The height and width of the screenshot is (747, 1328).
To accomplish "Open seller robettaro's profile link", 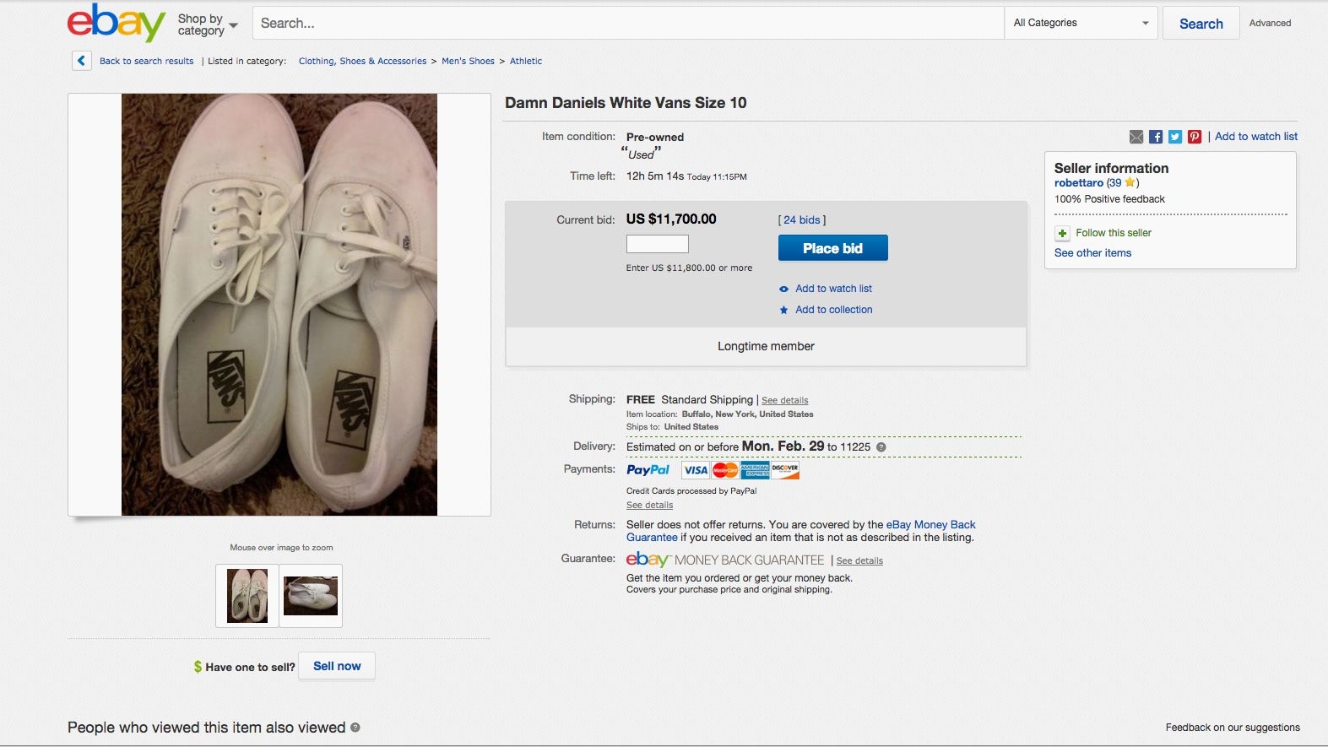I will click(x=1078, y=182).
